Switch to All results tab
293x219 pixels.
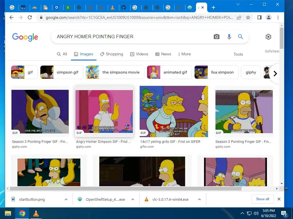click(x=62, y=54)
